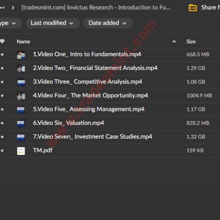Select file 6.Video Six_ Valuation.mp4
This screenshot has height=220, width=220.
pyautogui.click(x=69, y=123)
